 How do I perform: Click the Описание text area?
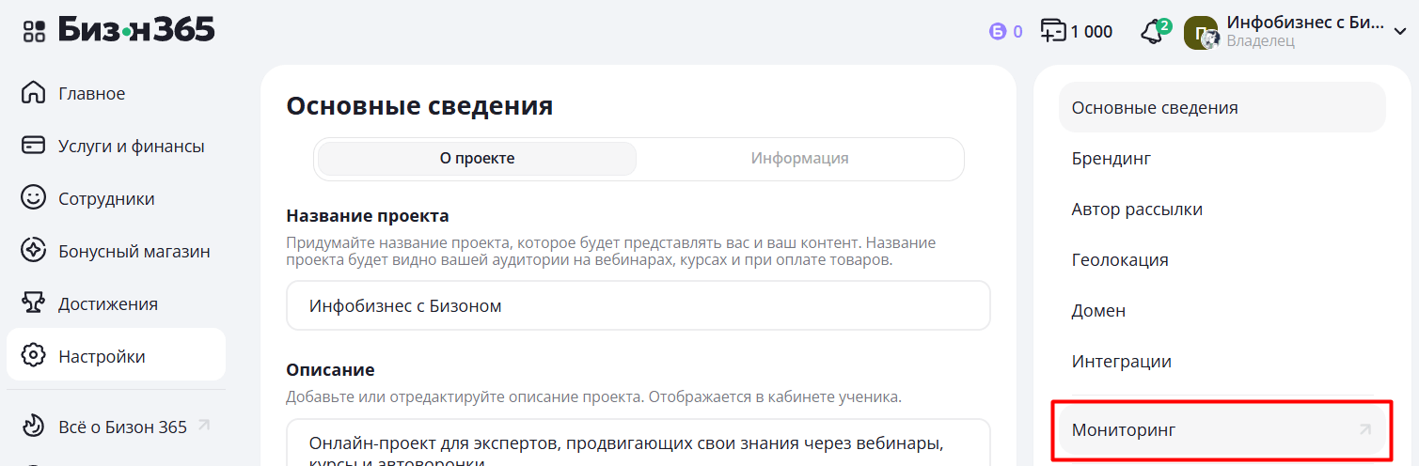(639, 443)
